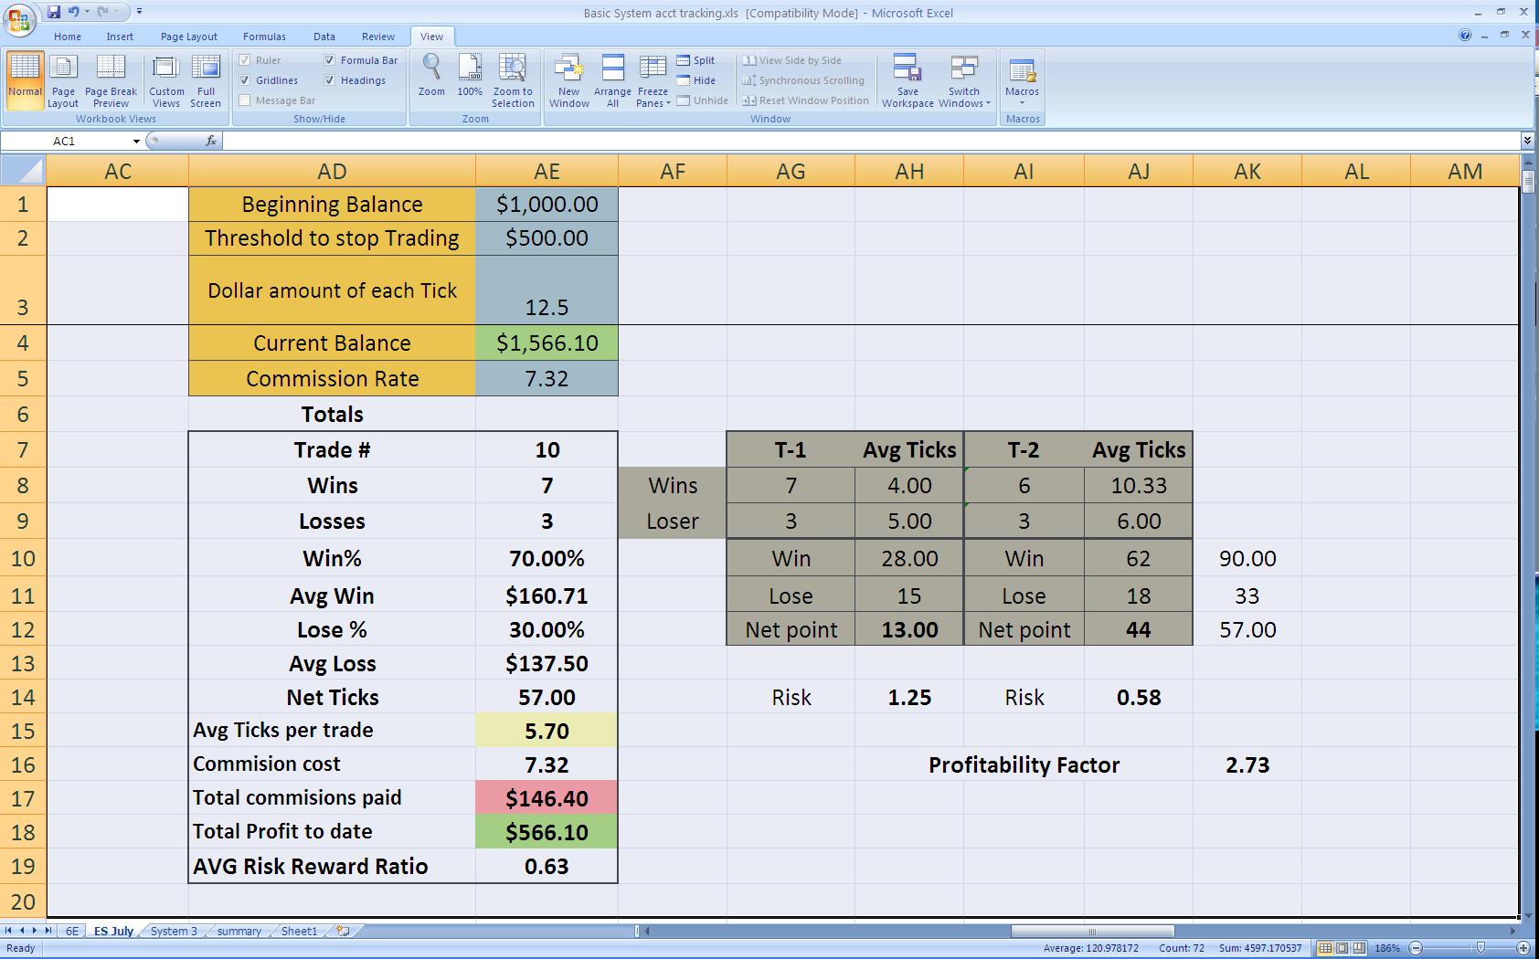Viewport: 1539px width, 959px height.
Task: Undo last action in Quick Access toolbar
Action: [x=74, y=12]
